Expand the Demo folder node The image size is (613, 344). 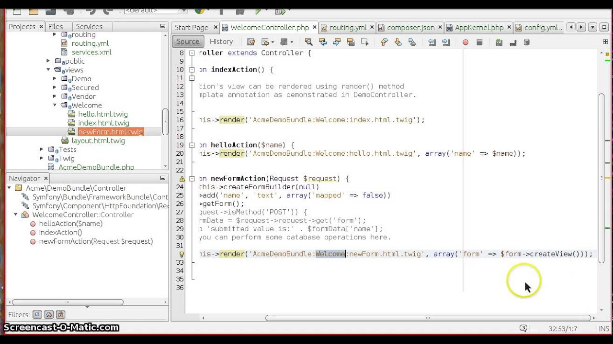point(55,79)
